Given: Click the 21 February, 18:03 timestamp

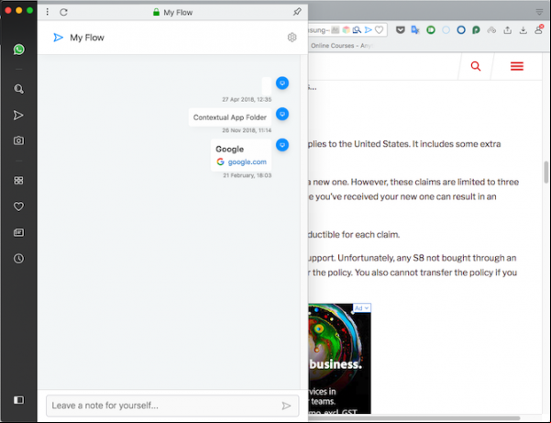Looking at the screenshot, I should point(248,175).
